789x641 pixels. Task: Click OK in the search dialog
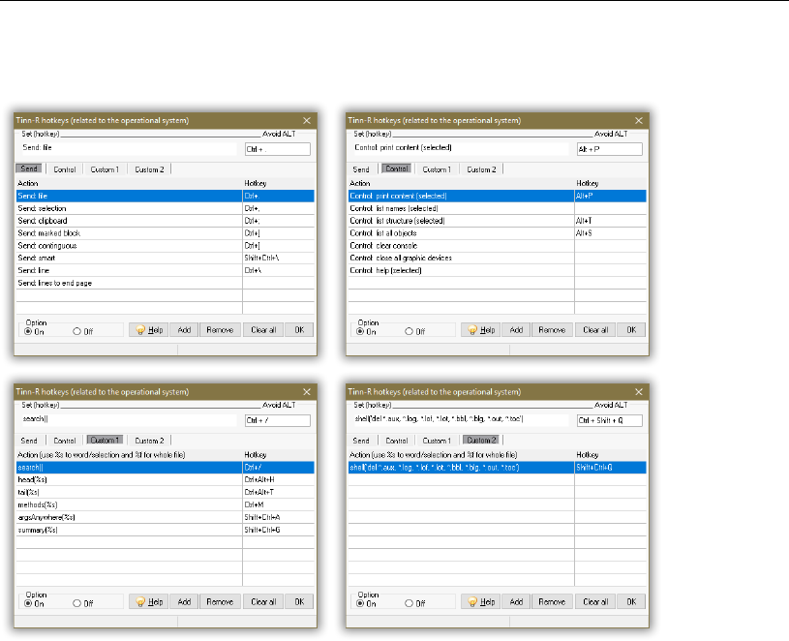[x=299, y=601]
